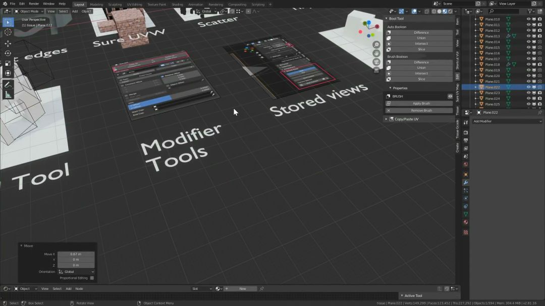
Task: Click the viewport zoom magnifier icon
Action: (376, 45)
